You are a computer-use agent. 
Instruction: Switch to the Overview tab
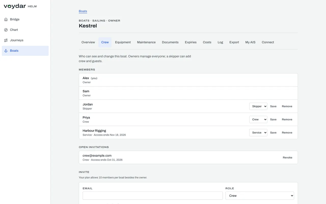[x=88, y=42]
